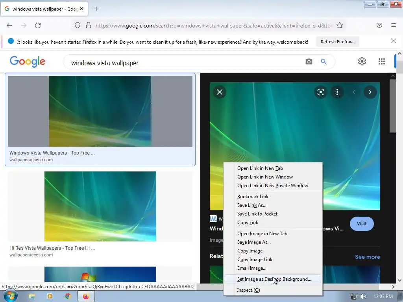
Task: Open three-dot more options on preview
Action: tap(337, 92)
